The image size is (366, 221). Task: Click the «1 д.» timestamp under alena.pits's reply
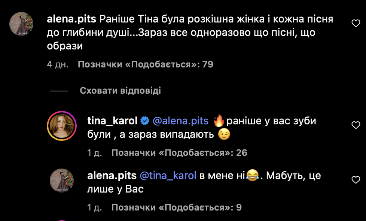pyautogui.click(x=94, y=207)
